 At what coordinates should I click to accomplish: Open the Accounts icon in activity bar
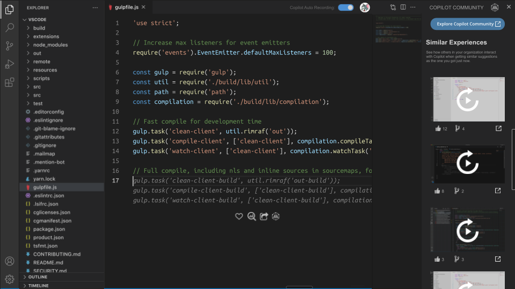pyautogui.click(x=9, y=261)
